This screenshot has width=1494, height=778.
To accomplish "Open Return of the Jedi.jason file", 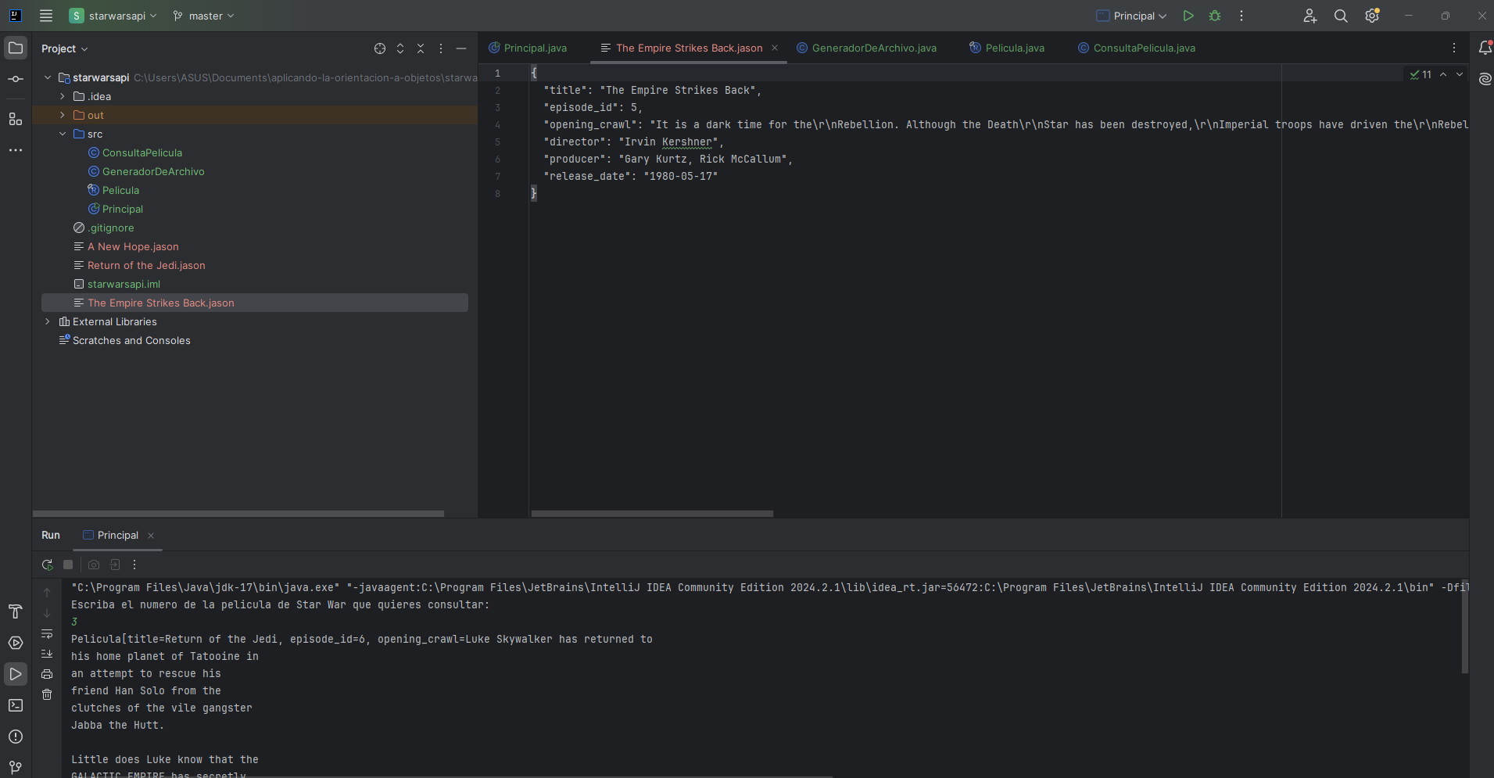I will [146, 265].
